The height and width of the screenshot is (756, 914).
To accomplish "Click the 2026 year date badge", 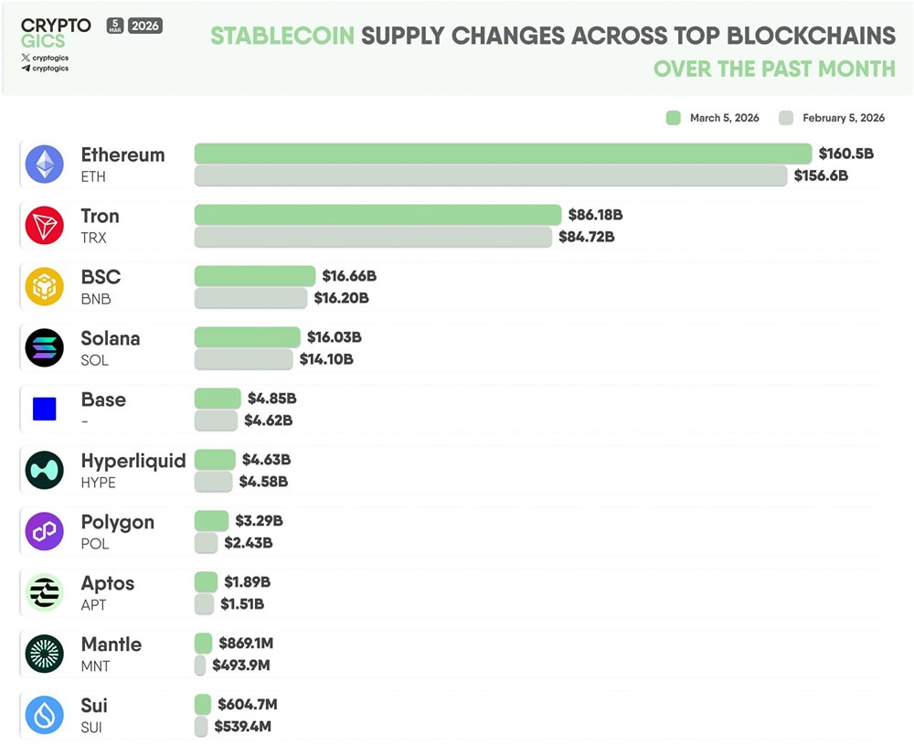I will tap(145, 26).
